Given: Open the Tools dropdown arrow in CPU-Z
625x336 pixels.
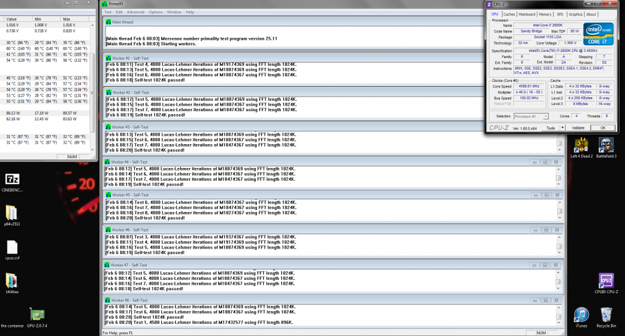Looking at the screenshot, I should 562,128.
